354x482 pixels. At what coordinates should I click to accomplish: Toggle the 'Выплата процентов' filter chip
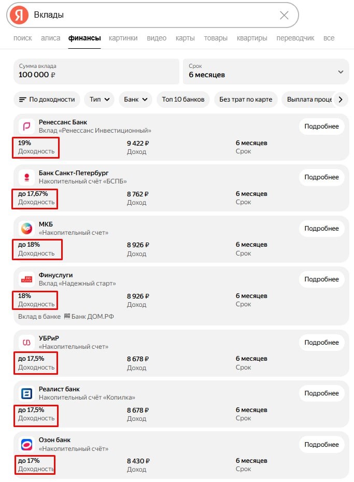coord(308,100)
